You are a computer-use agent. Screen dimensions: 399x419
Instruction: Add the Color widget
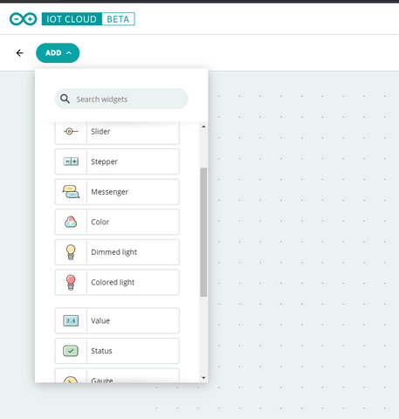[117, 222]
